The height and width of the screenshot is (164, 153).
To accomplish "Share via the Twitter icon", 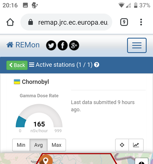I will pyautogui.click(x=51, y=45).
